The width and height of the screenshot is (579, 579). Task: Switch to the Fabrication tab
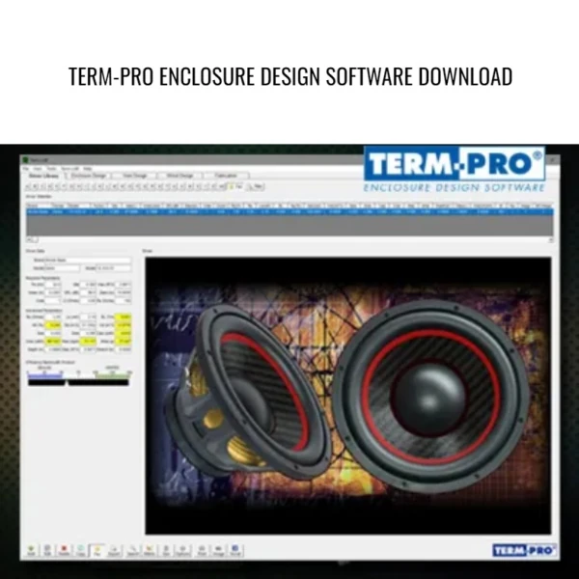(227, 176)
